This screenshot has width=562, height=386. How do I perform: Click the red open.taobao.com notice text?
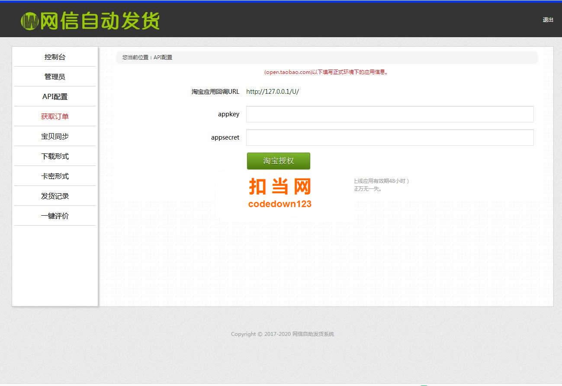[327, 72]
